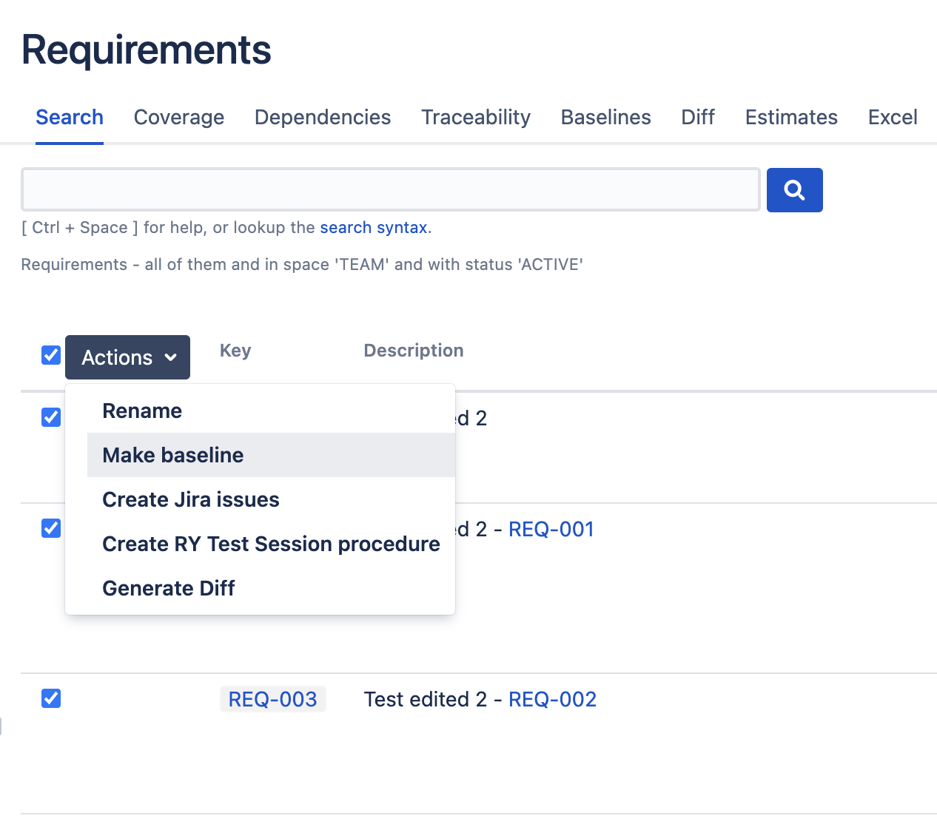Switch to the Estimates tab
Viewport: 937px width, 830px height.
click(x=791, y=118)
